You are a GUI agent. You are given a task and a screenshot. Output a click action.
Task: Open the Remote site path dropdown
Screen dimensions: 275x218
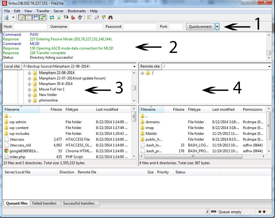tap(269, 66)
